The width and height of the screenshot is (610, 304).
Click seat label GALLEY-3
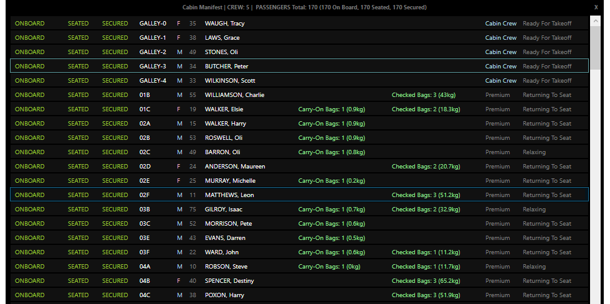(153, 67)
